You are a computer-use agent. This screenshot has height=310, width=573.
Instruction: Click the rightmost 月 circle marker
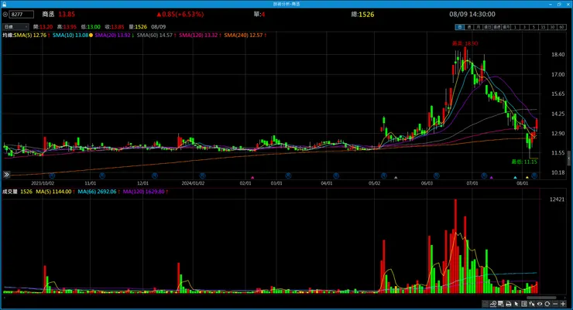tap(534, 175)
